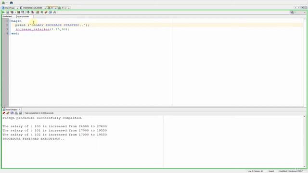Switch to the INCREASE_SALARIES tab
The width and height of the screenshot is (308, 173).
point(32,8)
